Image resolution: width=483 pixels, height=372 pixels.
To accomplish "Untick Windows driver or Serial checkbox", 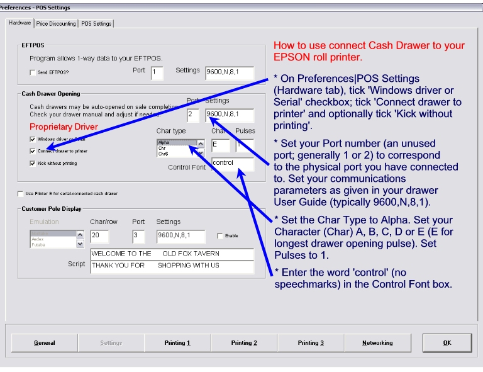I will (33, 139).
